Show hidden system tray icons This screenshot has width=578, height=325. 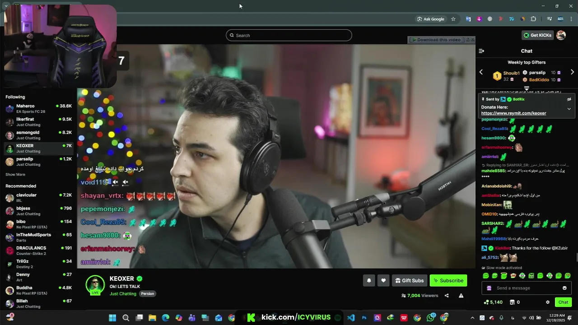click(x=472, y=318)
